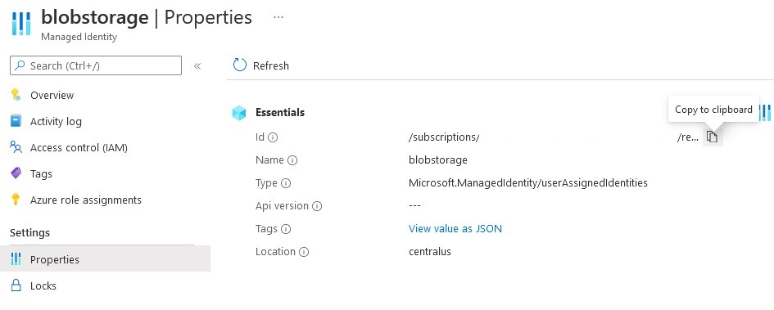
Task: Click the Refresh circular arrow icon
Action: (239, 65)
